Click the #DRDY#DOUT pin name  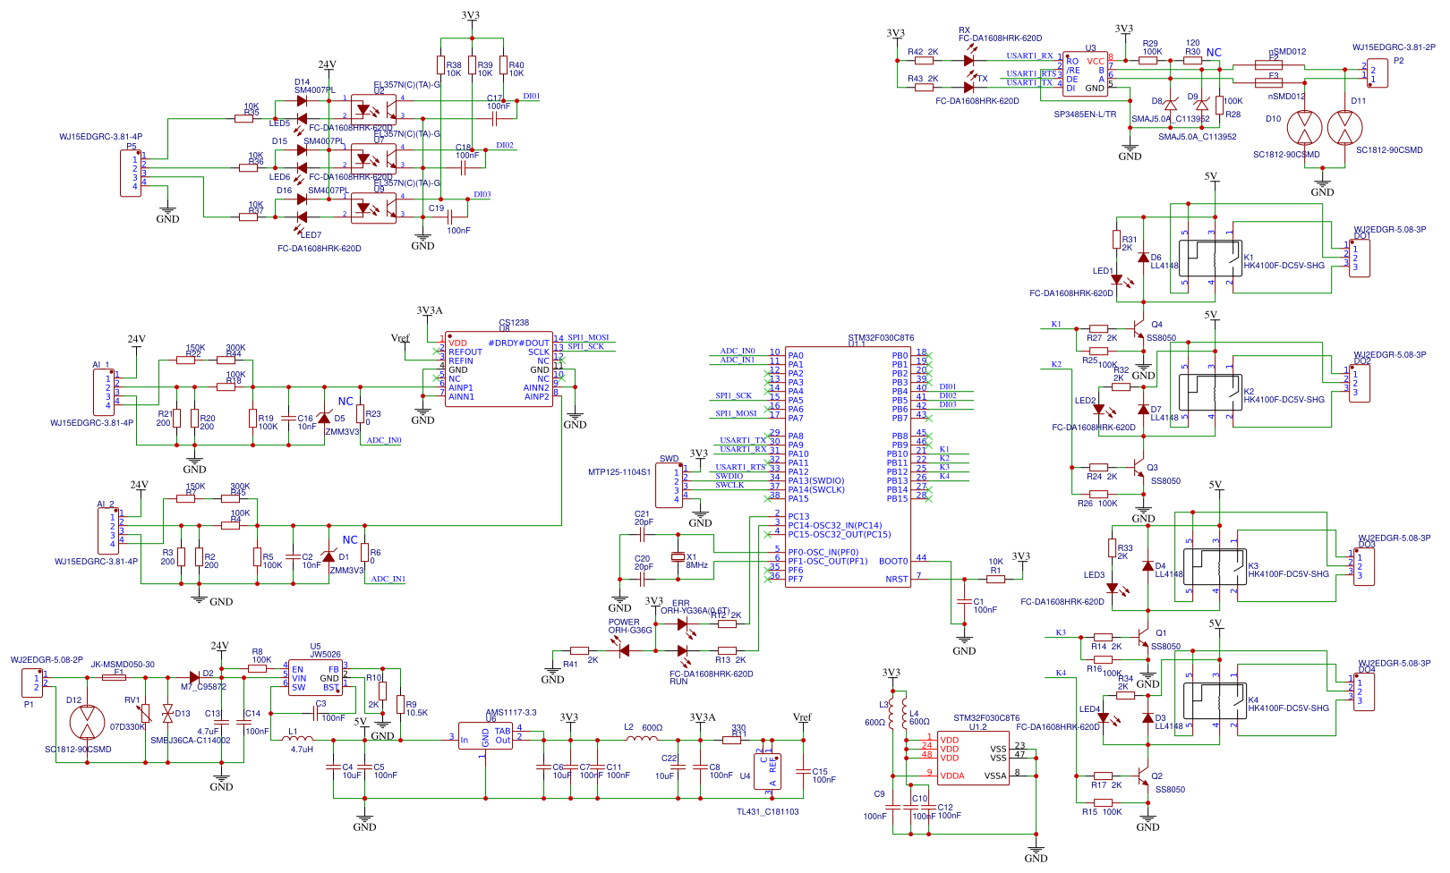tap(518, 343)
